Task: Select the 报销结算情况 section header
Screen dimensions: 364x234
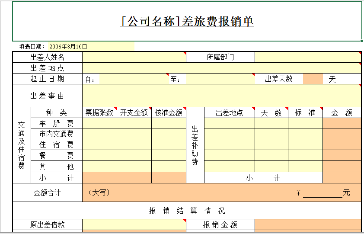Action: [x=187, y=211]
